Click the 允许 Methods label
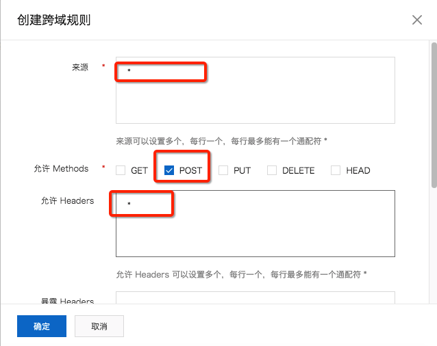437x346 pixels. [x=61, y=168]
